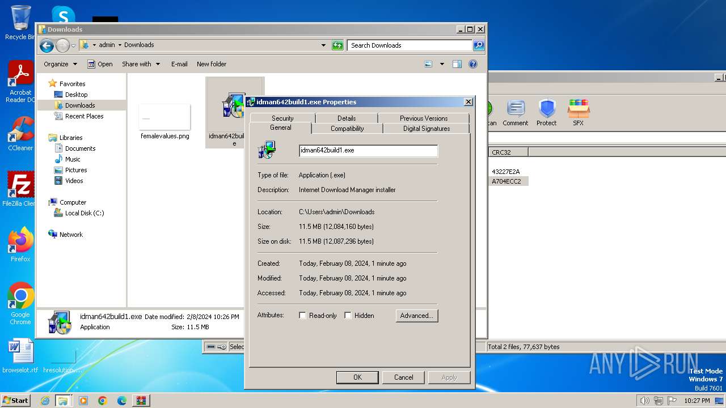Viewport: 726px width, 408px height.
Task: Open Desktop in Favorites pane
Action: coord(76,95)
